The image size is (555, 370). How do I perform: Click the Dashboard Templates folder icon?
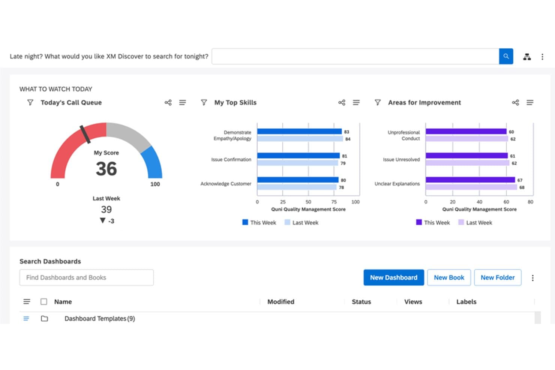pos(44,318)
